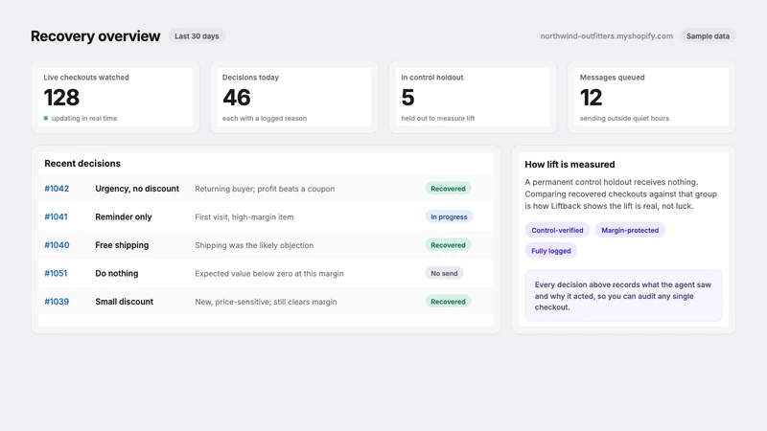Click 'Free shipping' action label
767x431 pixels.
pyautogui.click(x=122, y=245)
